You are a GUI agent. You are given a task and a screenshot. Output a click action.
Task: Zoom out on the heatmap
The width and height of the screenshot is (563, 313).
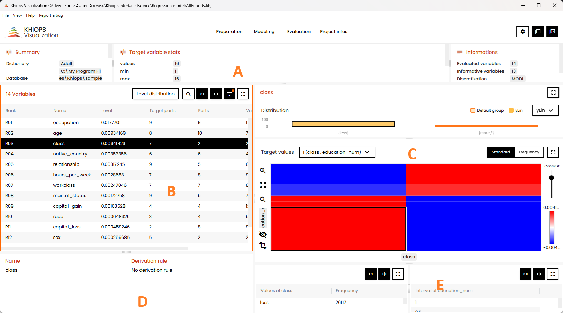[263, 200]
